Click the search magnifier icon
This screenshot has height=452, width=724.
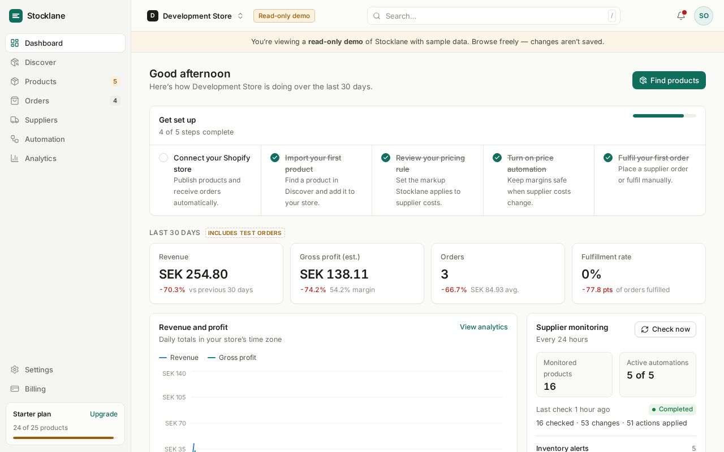[377, 16]
